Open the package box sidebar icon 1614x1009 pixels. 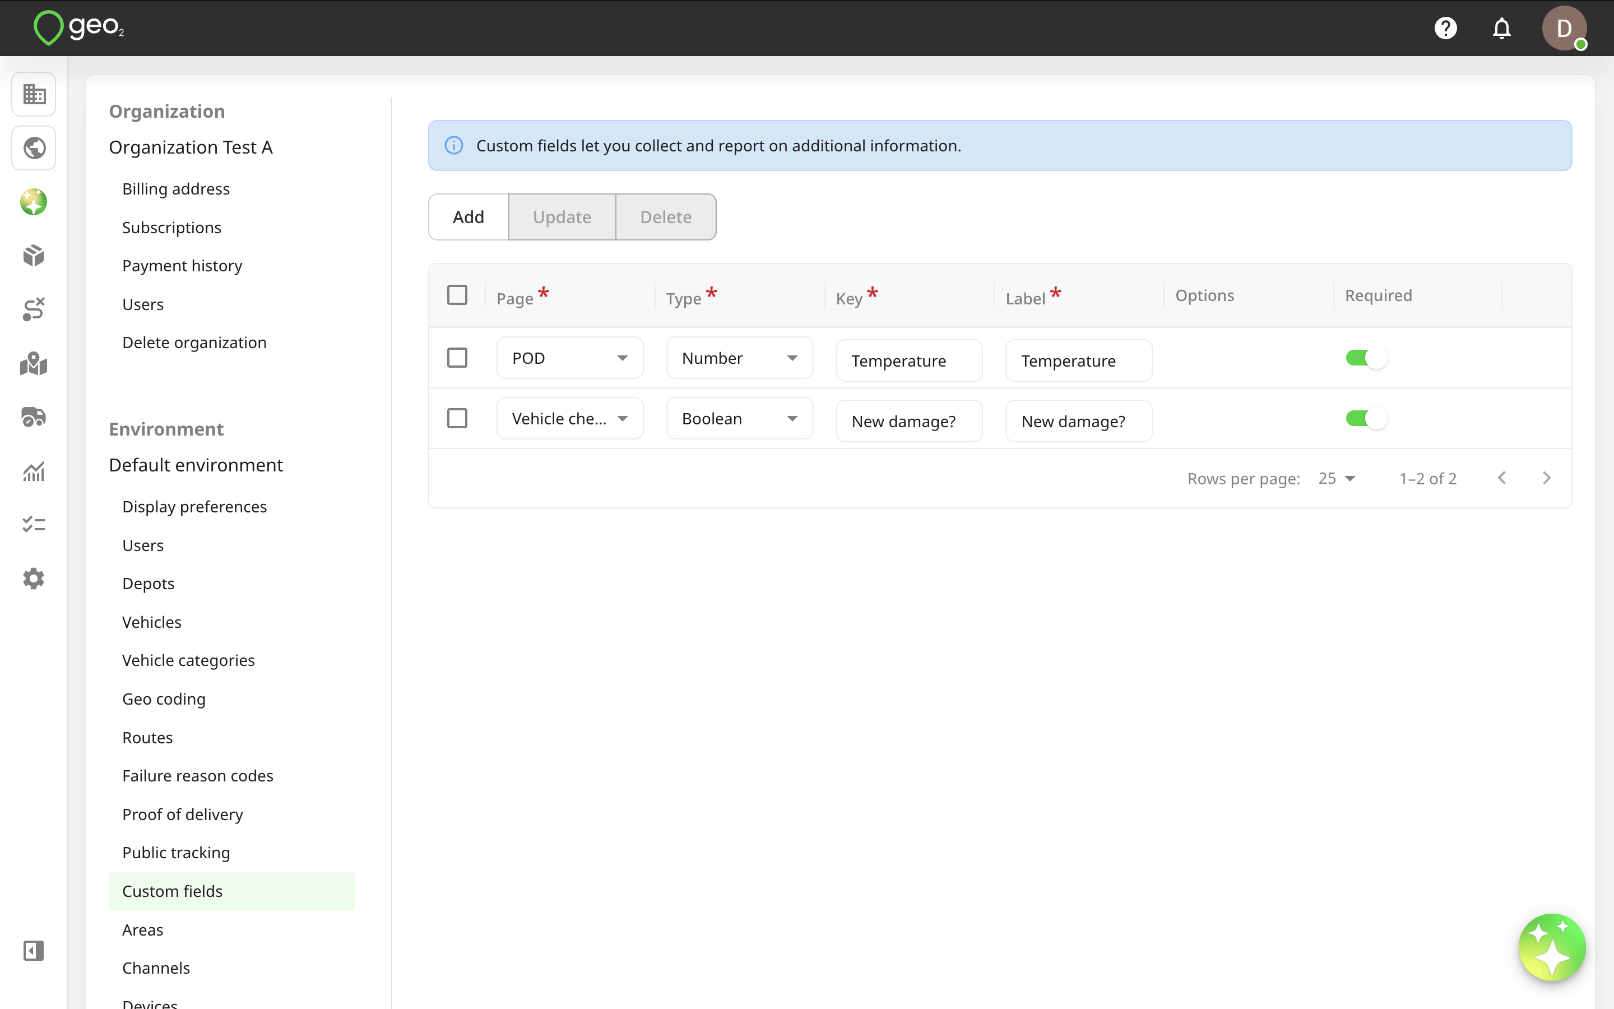(34, 256)
